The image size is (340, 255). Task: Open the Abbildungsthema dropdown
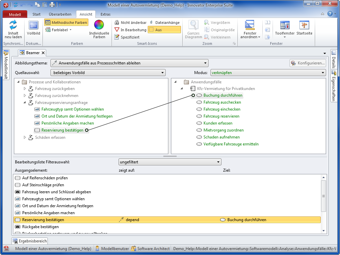coord(129,63)
